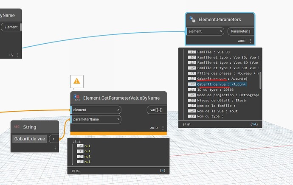Viewport: 293px width, 185px height.
Task: Click the Element output port on the left node
Action: click(x=11, y=27)
